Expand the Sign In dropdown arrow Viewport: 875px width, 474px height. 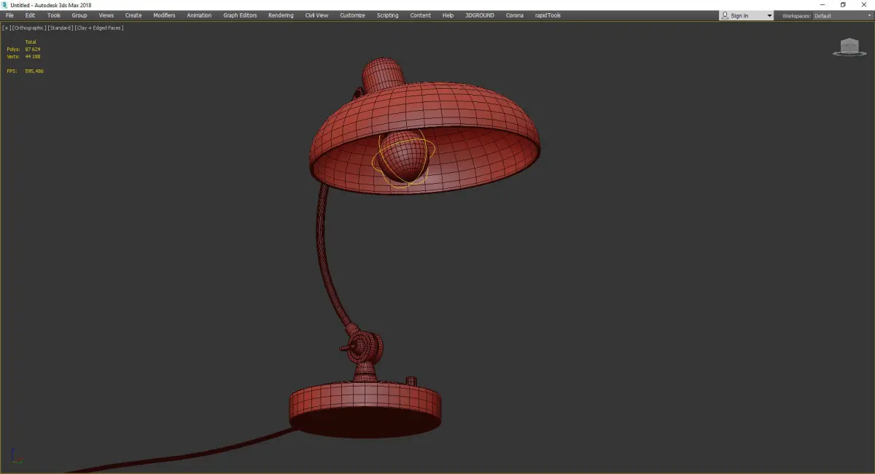coord(769,15)
